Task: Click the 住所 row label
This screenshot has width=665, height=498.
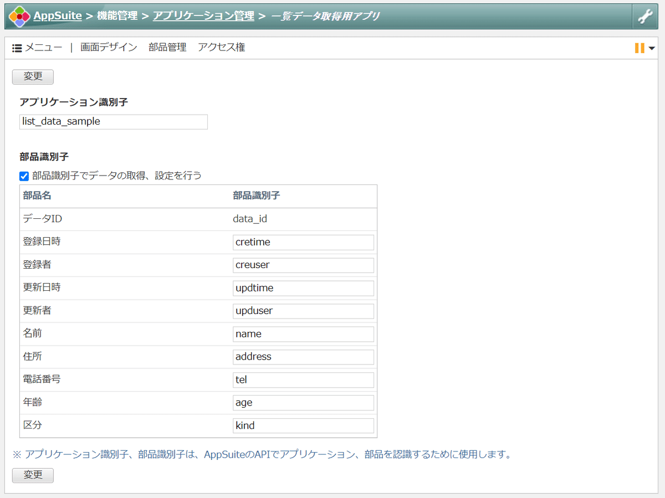Action: (x=32, y=357)
